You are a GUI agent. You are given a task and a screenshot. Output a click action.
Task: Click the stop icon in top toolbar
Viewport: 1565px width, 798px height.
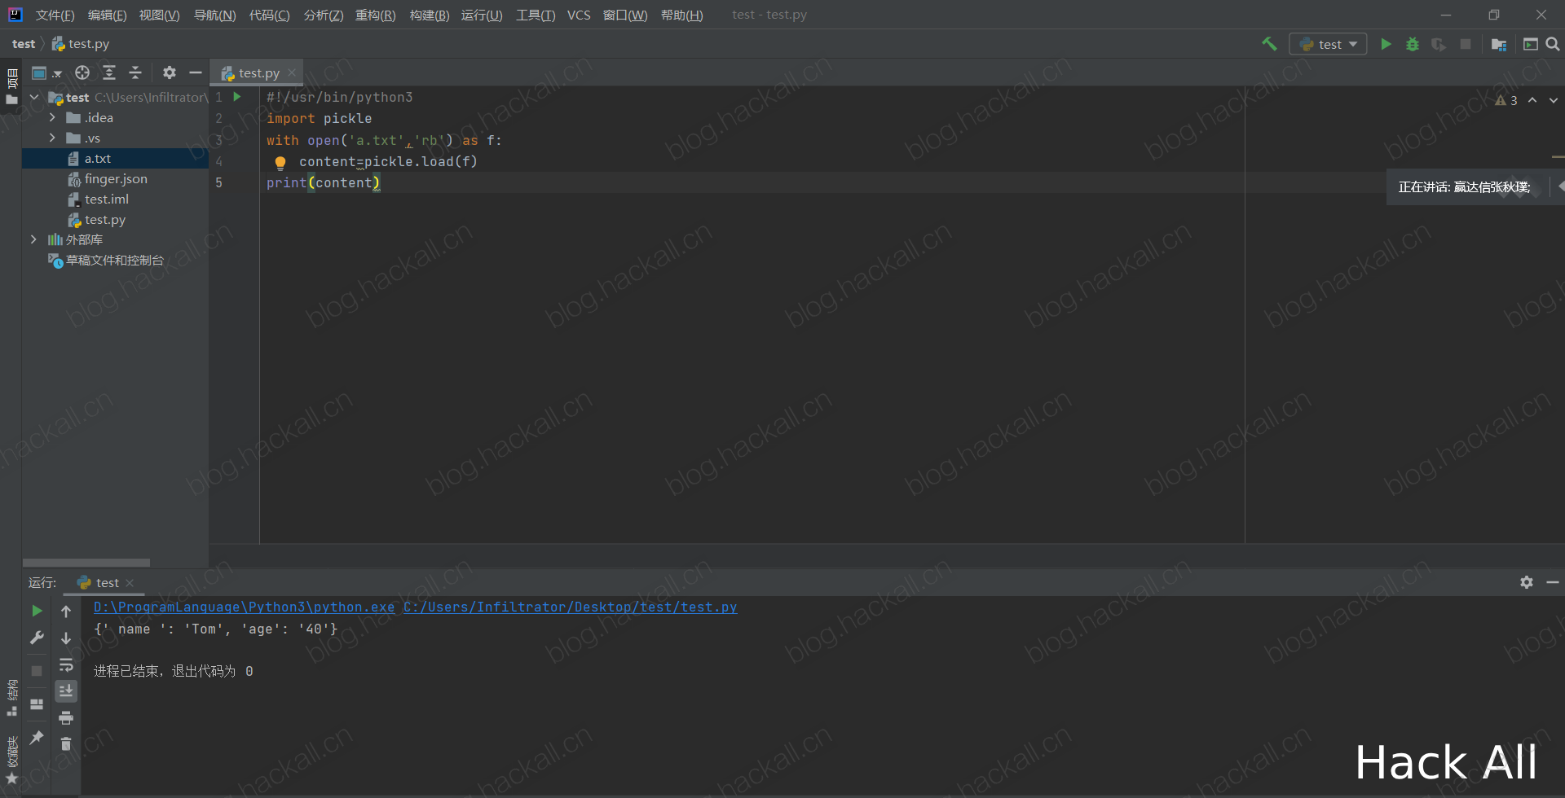(x=1466, y=44)
